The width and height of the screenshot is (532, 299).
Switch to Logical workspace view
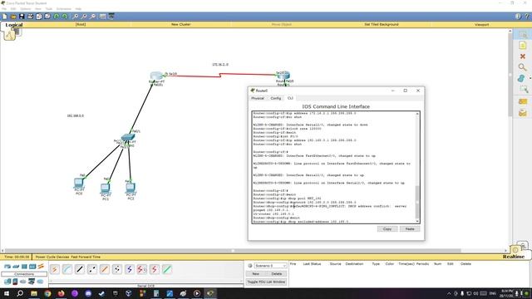point(14,25)
